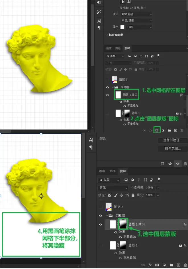Create new layer from lower panel footer
The width and height of the screenshot is (188, 269).
click(178, 265)
